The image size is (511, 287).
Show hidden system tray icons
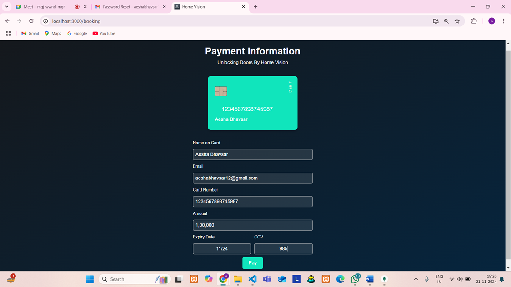(416, 279)
